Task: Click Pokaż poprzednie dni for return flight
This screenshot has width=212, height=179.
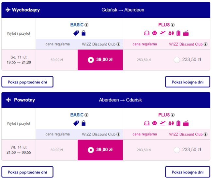Action: point(27,172)
